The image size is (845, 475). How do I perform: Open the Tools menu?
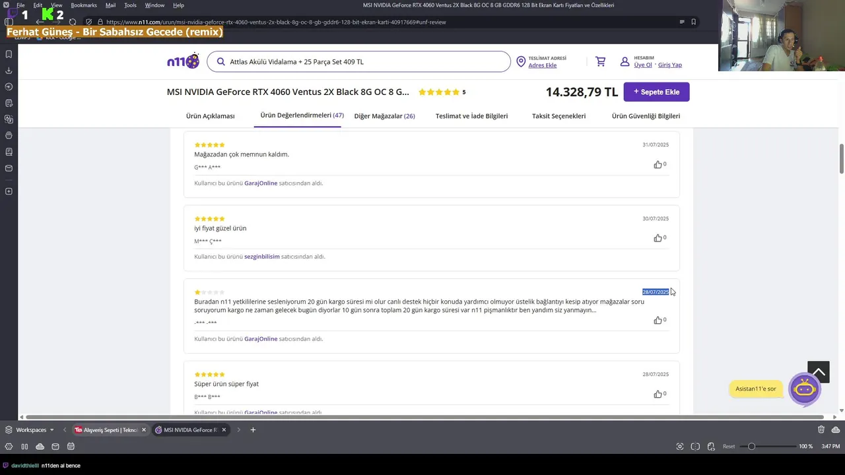[x=131, y=5]
